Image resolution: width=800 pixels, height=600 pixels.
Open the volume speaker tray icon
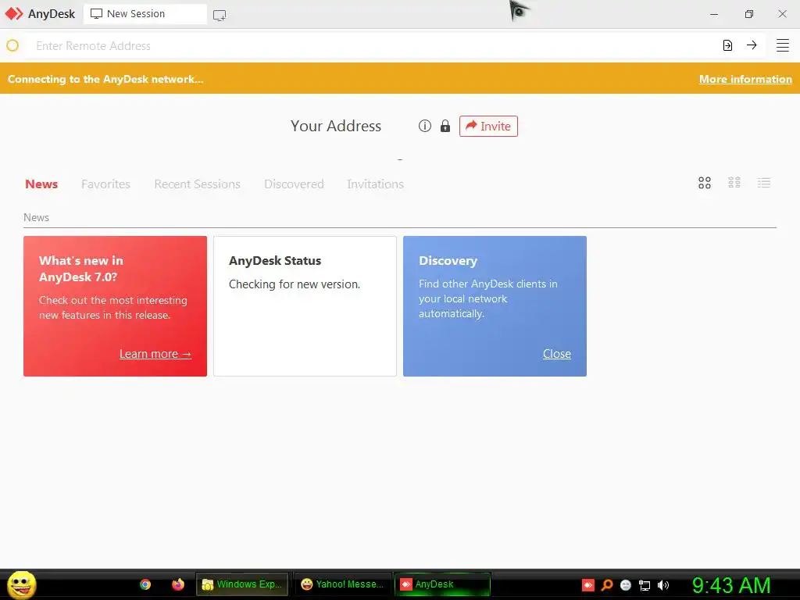[x=663, y=585]
